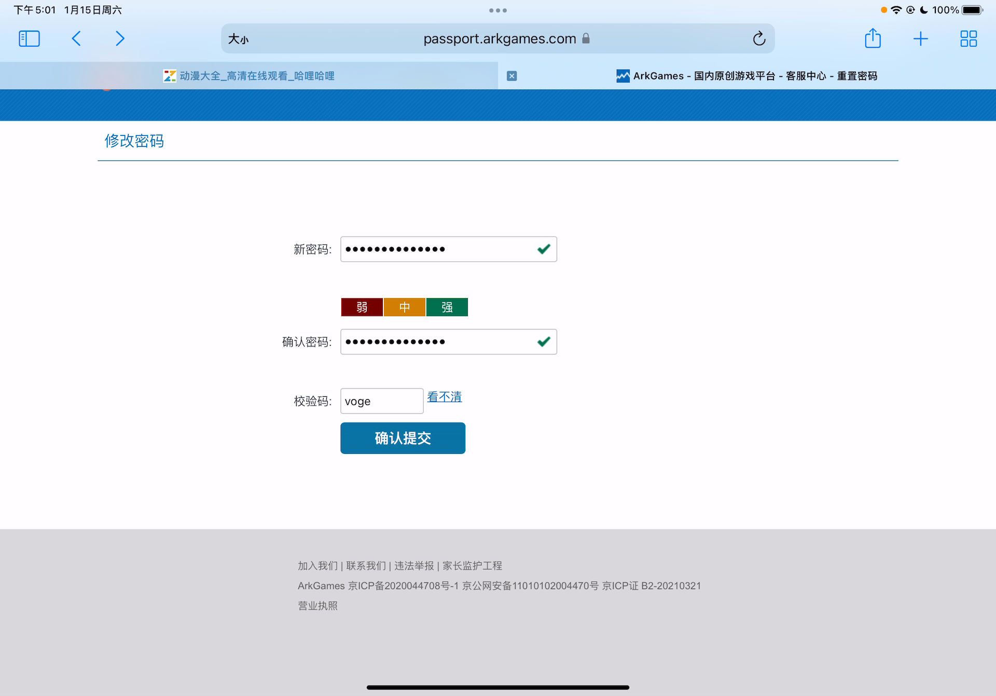996x696 pixels.
Task: Close the ArkGames tab
Action: pos(511,76)
